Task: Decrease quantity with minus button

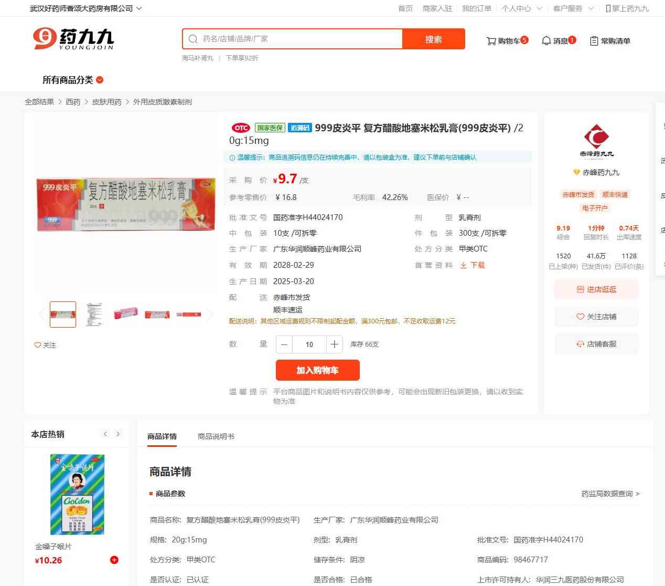Action: [x=284, y=344]
